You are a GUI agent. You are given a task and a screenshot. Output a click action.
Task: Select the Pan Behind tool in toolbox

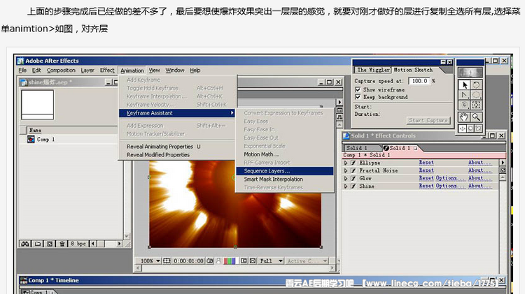[476, 105]
